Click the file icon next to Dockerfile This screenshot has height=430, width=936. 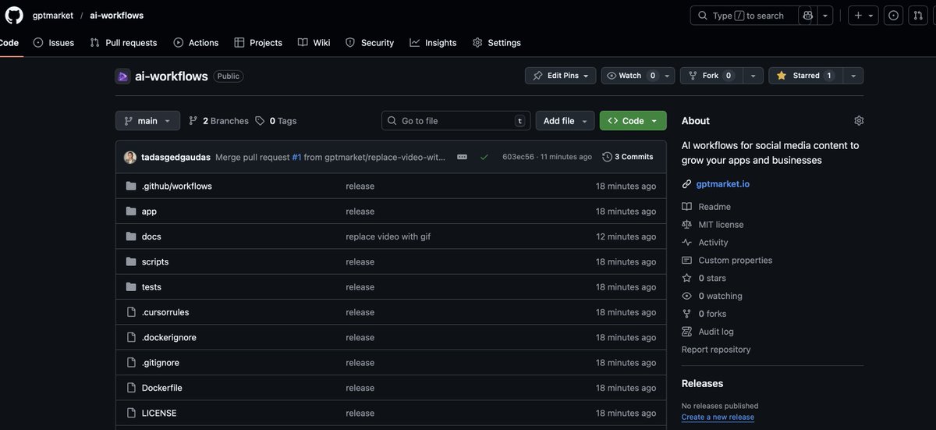click(x=131, y=388)
